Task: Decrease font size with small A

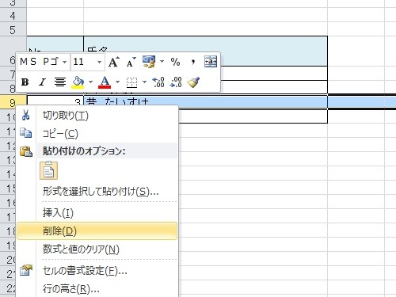Action: click(x=131, y=62)
